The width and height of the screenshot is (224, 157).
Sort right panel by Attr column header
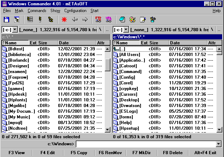tap(215, 43)
